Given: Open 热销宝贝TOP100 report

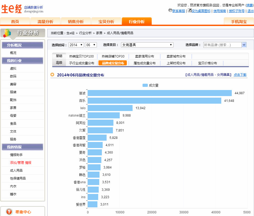Looking at the screenshot, I should pyautogui.click(x=81, y=56).
